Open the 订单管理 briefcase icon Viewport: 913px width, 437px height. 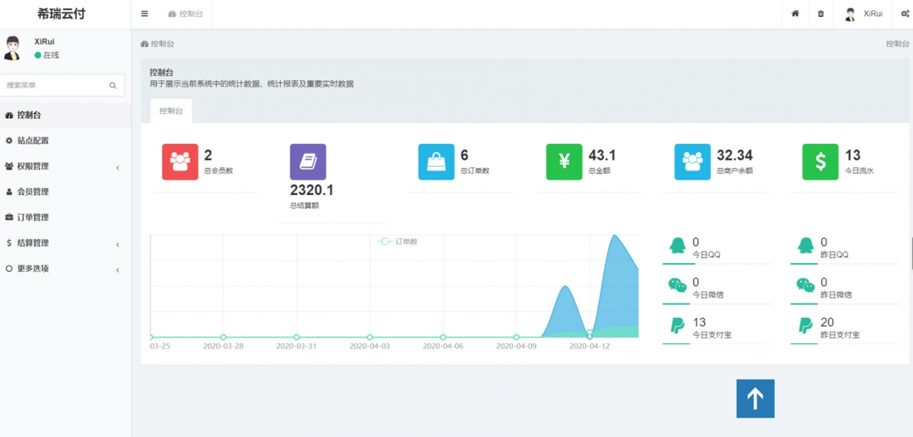click(8, 217)
